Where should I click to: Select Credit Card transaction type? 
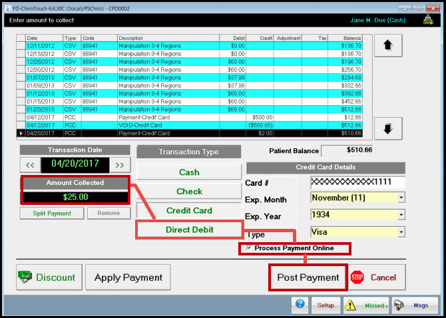[x=189, y=210]
